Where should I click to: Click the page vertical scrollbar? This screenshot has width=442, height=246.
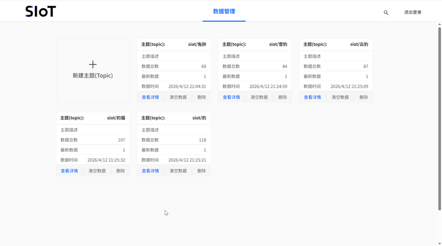click(x=439, y=117)
